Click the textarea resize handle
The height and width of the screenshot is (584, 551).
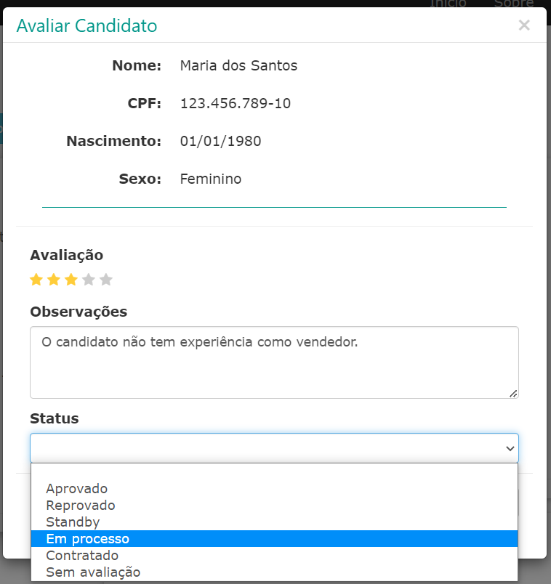point(513,392)
